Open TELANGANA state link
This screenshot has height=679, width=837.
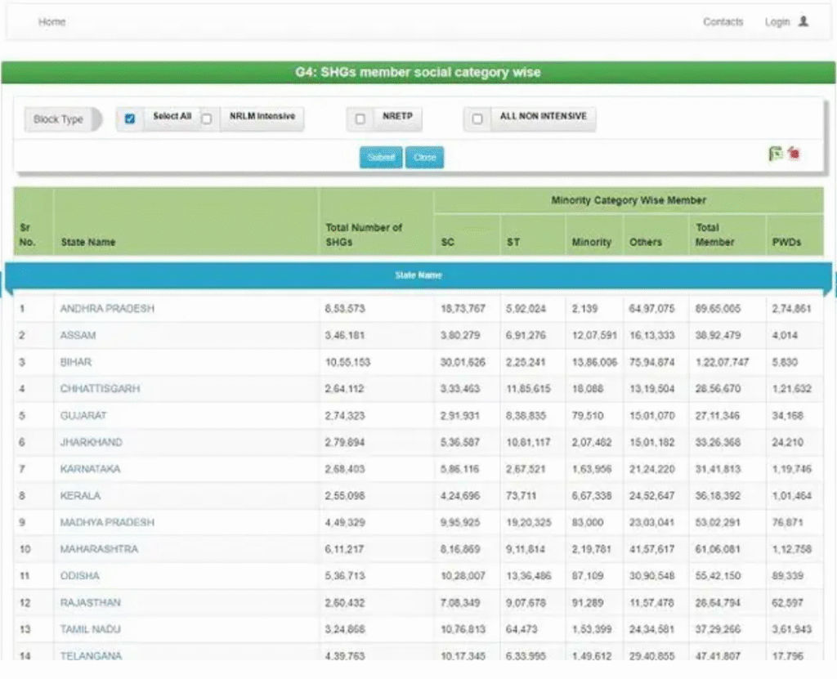[91, 655]
